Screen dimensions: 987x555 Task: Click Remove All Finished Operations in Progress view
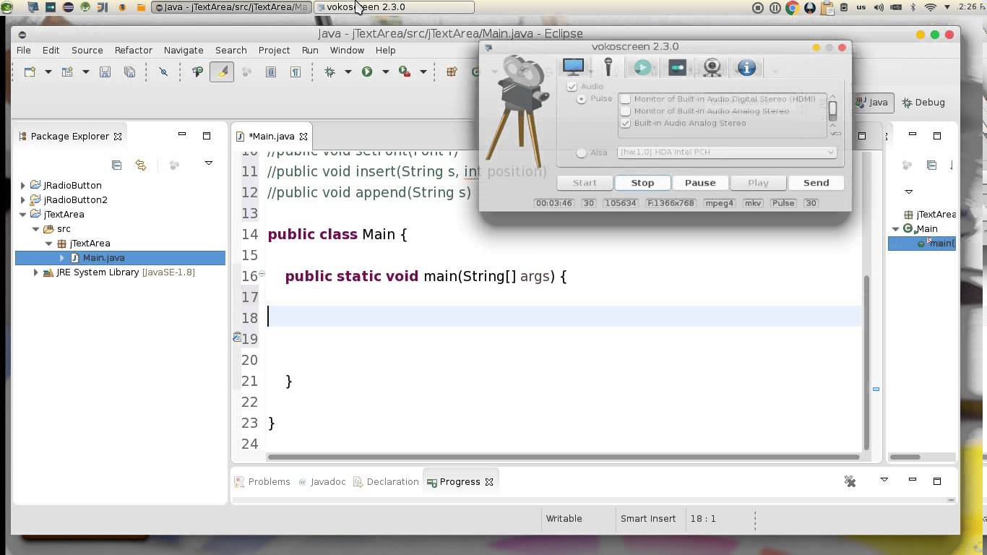[850, 481]
